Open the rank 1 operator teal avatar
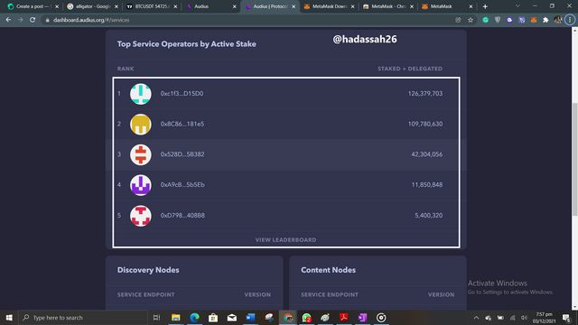Screen dimensions: 578x325 (141, 94)
